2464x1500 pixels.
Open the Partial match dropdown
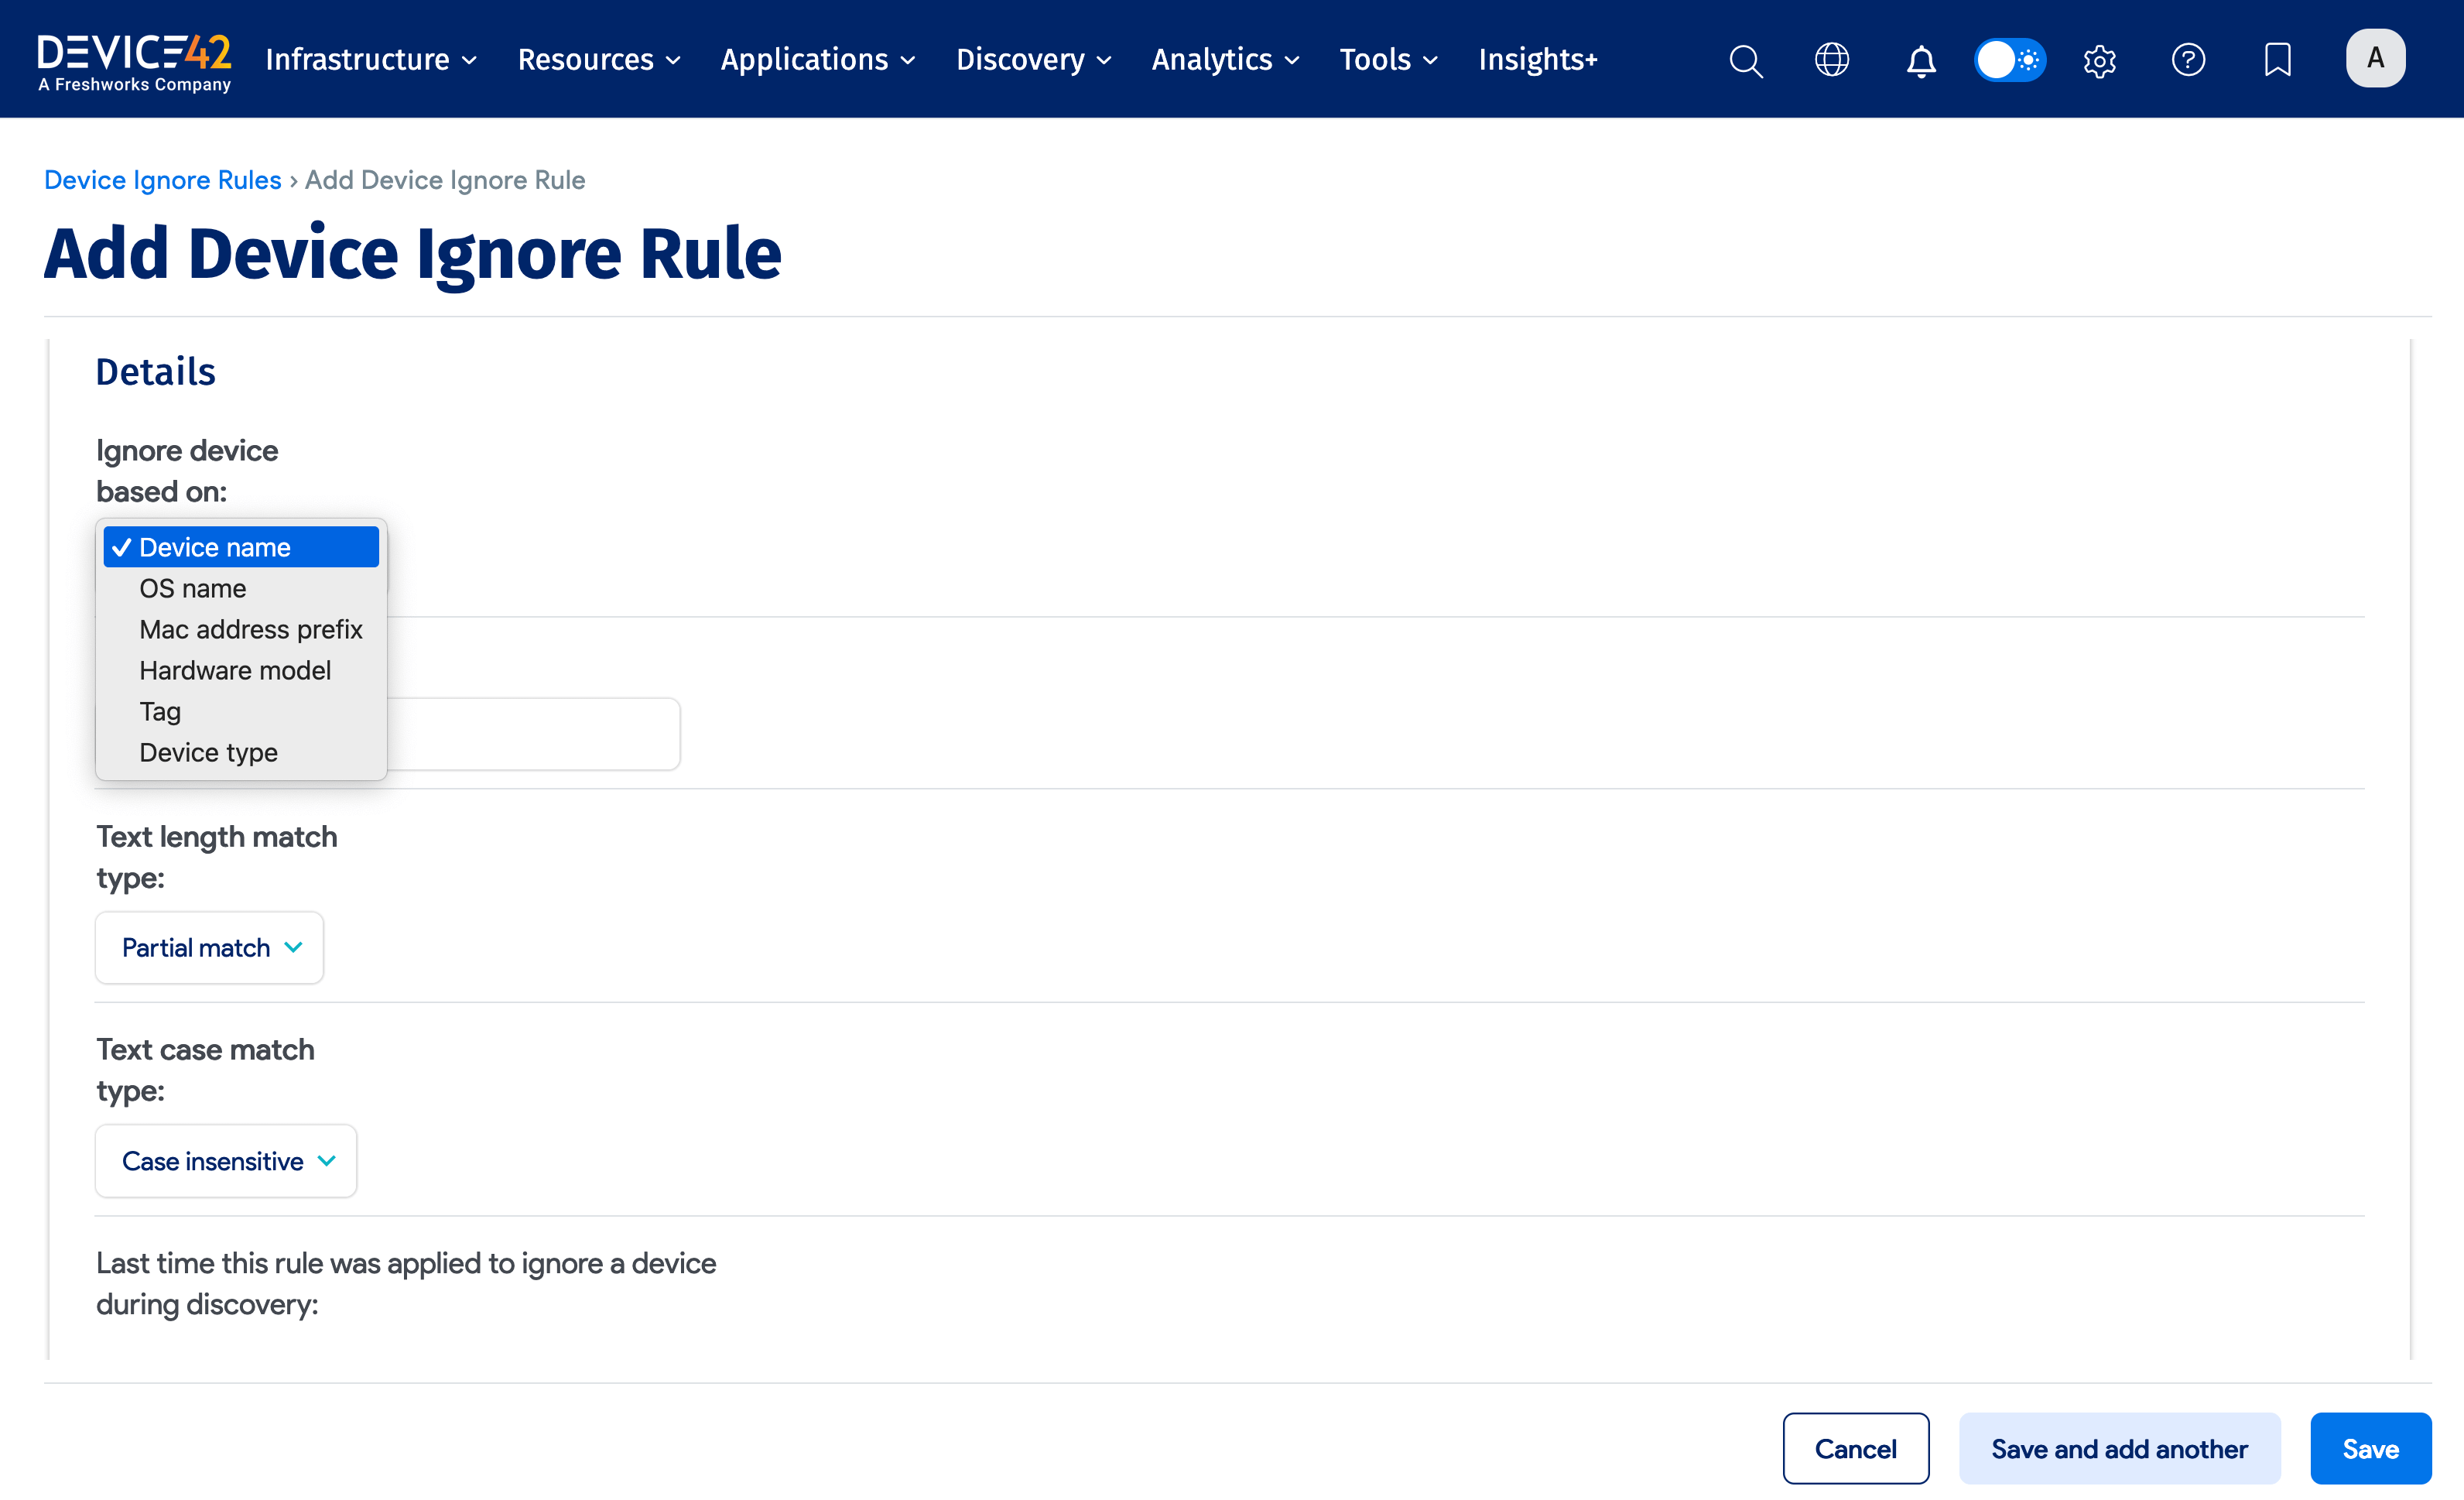pos(209,947)
